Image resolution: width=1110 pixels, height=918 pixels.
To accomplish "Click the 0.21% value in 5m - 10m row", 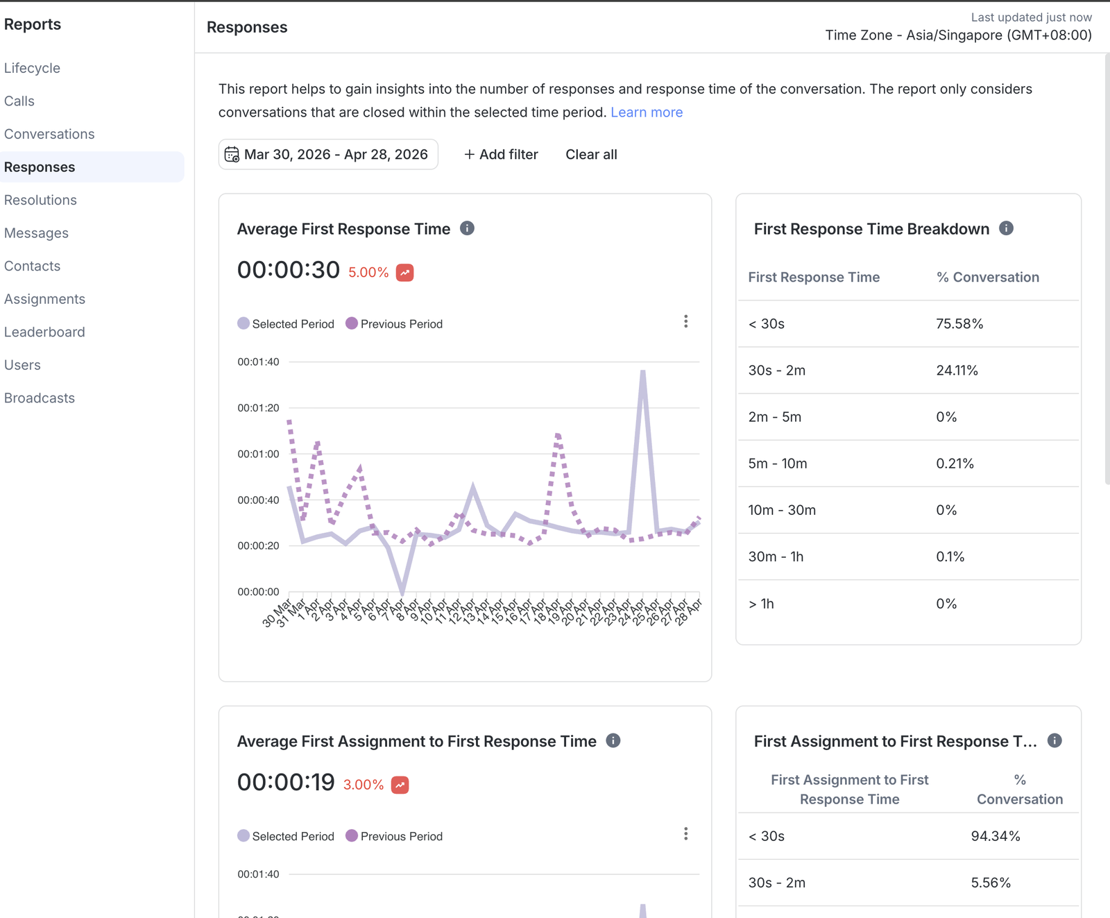I will coord(955,464).
